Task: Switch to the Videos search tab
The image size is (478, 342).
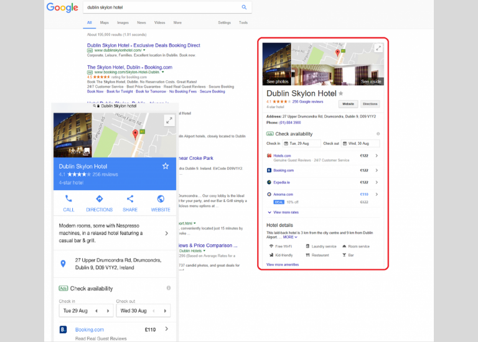Action: [159, 22]
